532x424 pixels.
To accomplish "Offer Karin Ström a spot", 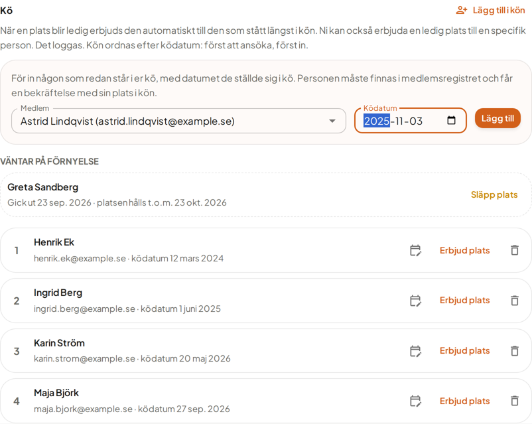I will (x=464, y=350).
